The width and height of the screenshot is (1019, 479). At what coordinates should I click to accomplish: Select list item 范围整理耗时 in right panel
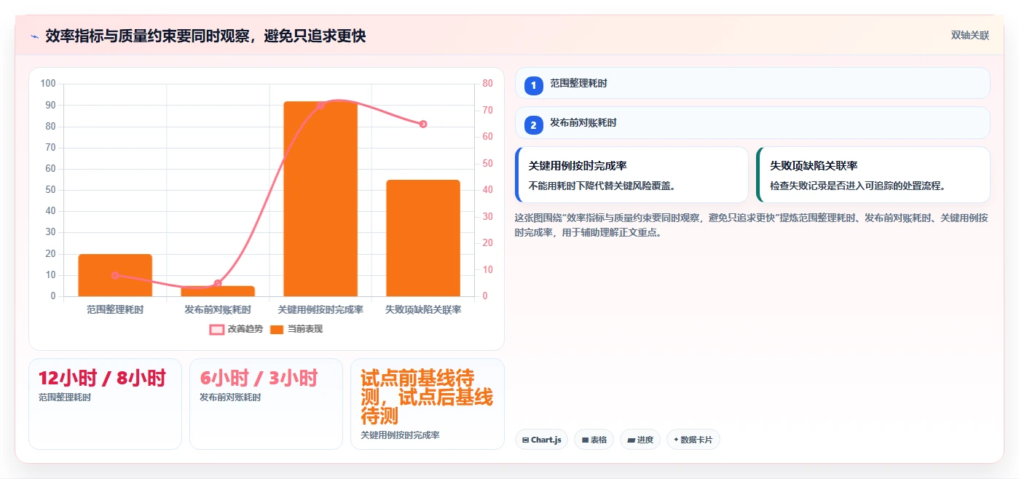point(752,83)
